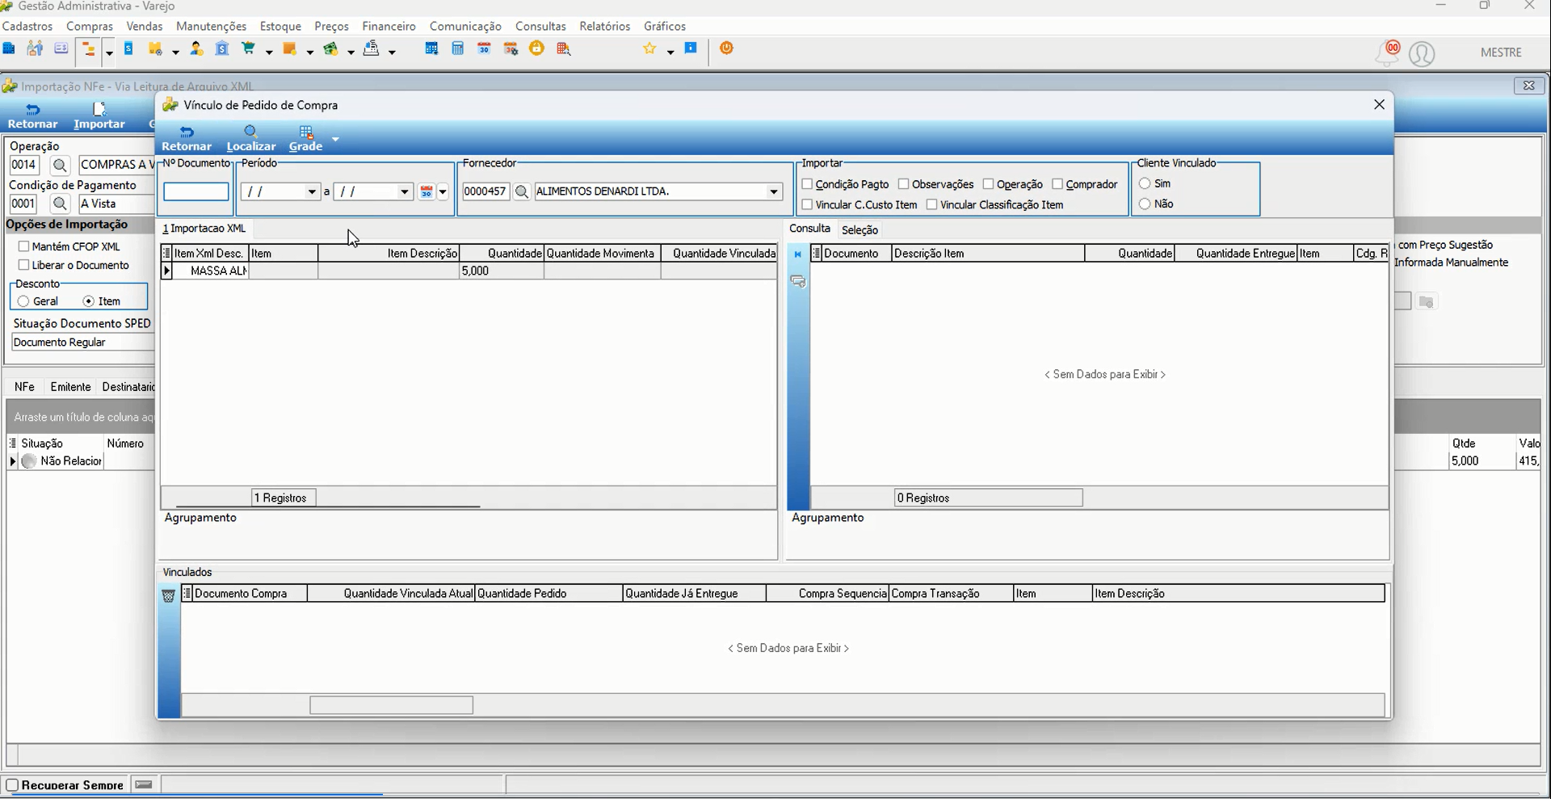Click the notification bell icon

[x=1388, y=53]
